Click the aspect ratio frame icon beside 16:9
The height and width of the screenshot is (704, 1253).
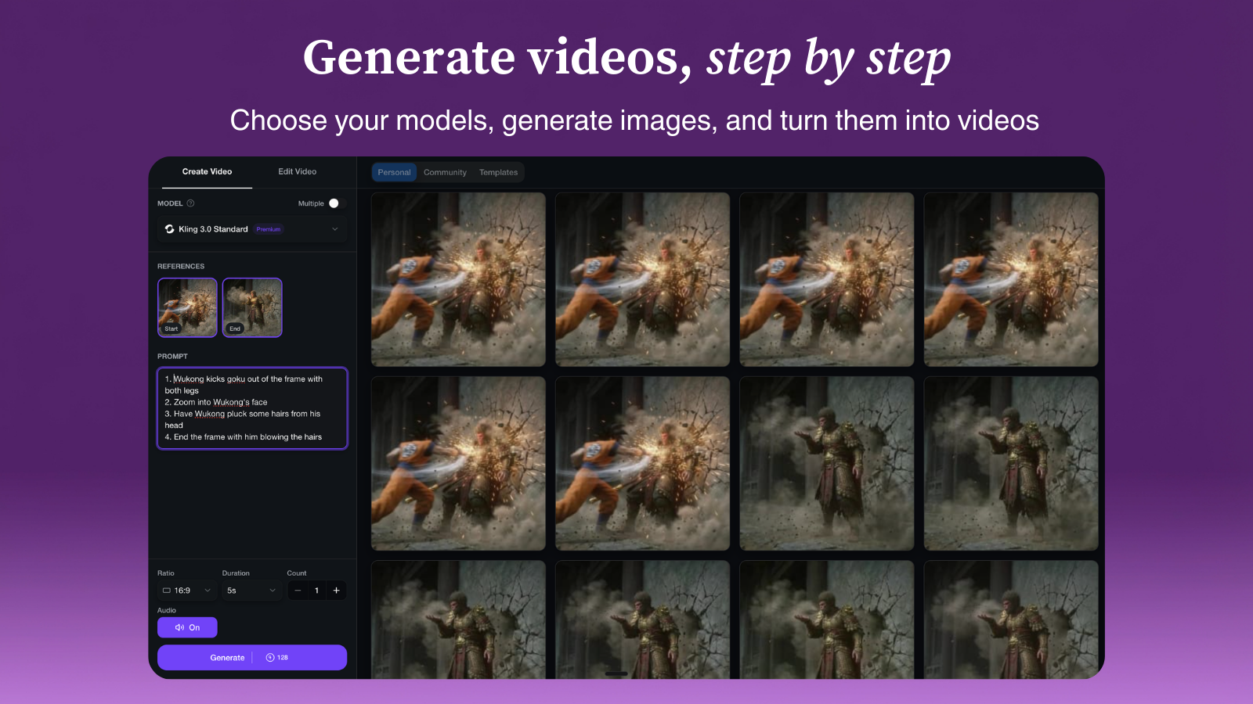pos(167,591)
